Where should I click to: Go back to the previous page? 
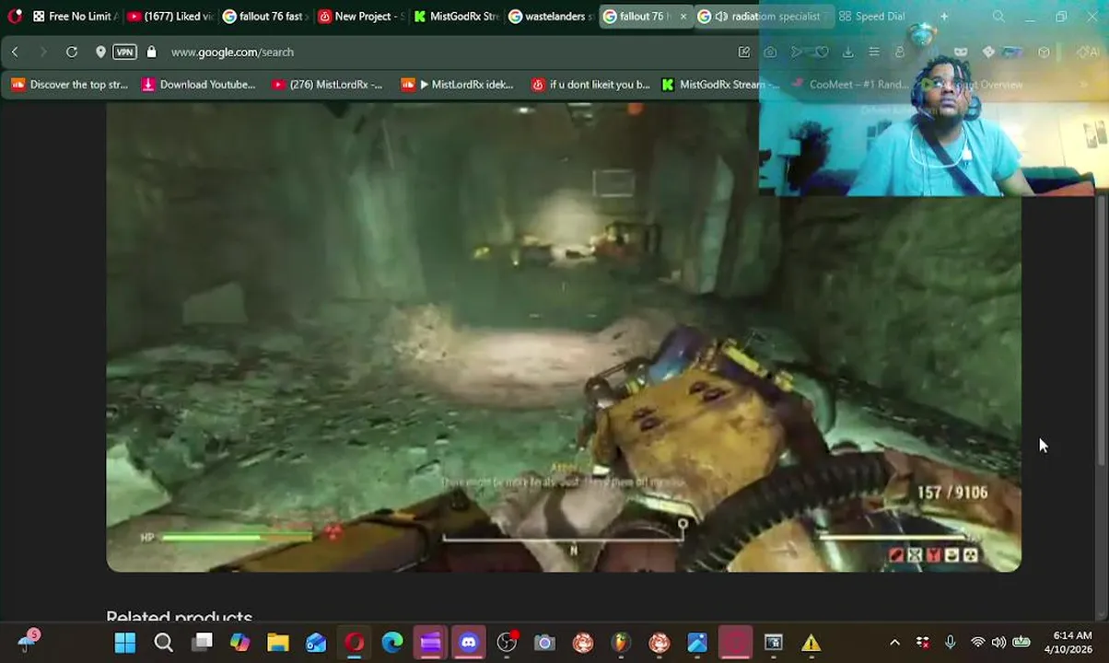[x=15, y=52]
